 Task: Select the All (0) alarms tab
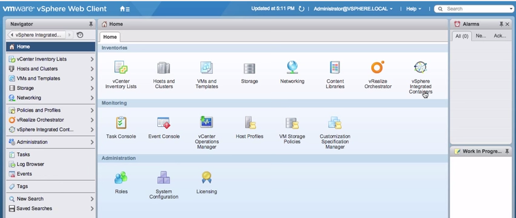click(x=462, y=36)
